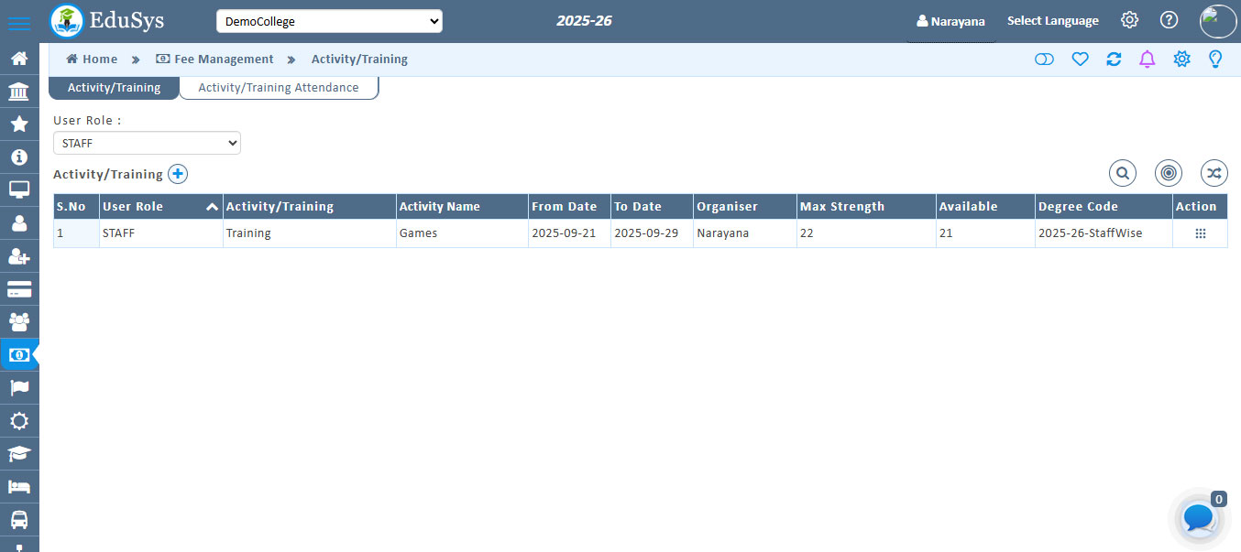Screen dimensions: 1241x552
Task: Click the shuffle arrows icon above table
Action: click(x=1214, y=173)
